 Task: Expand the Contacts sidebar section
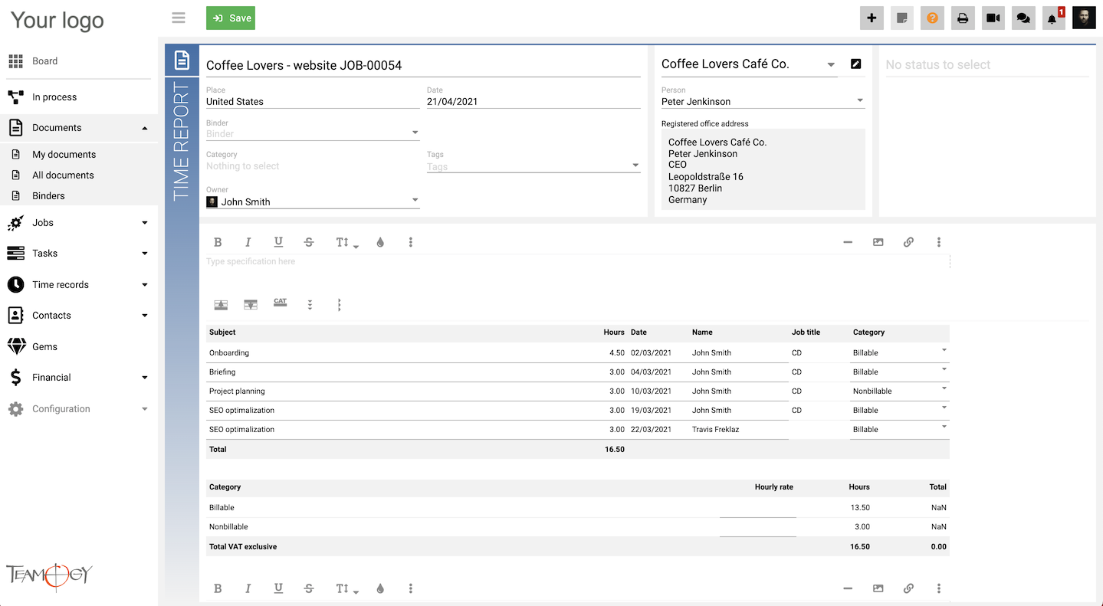(78, 316)
